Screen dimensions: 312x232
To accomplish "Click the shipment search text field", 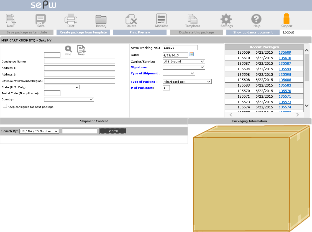I will click(80, 131).
